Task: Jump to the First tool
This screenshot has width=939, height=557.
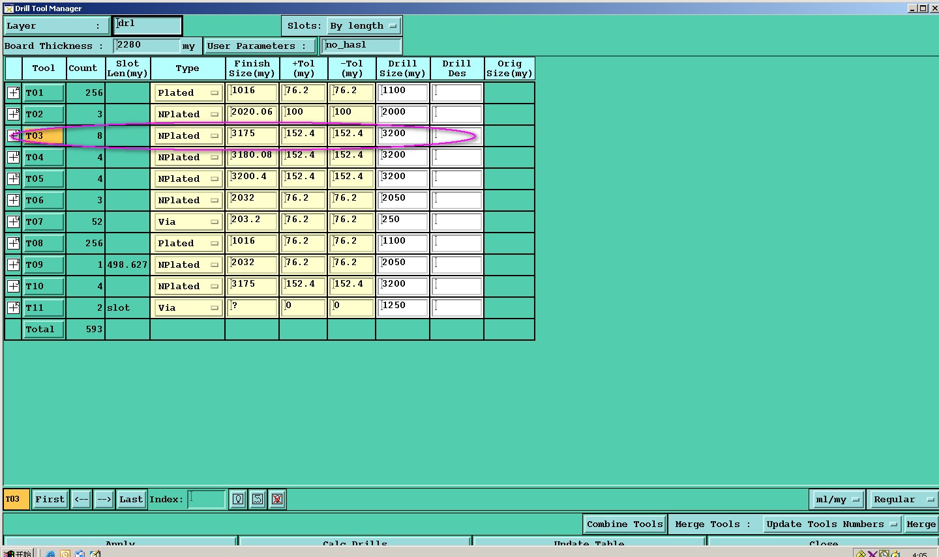Action: [x=50, y=499]
